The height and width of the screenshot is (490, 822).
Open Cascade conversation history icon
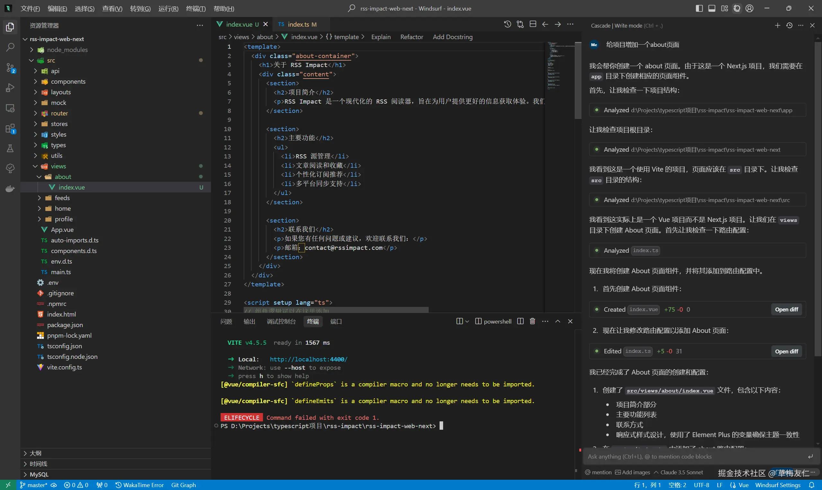[x=789, y=25]
